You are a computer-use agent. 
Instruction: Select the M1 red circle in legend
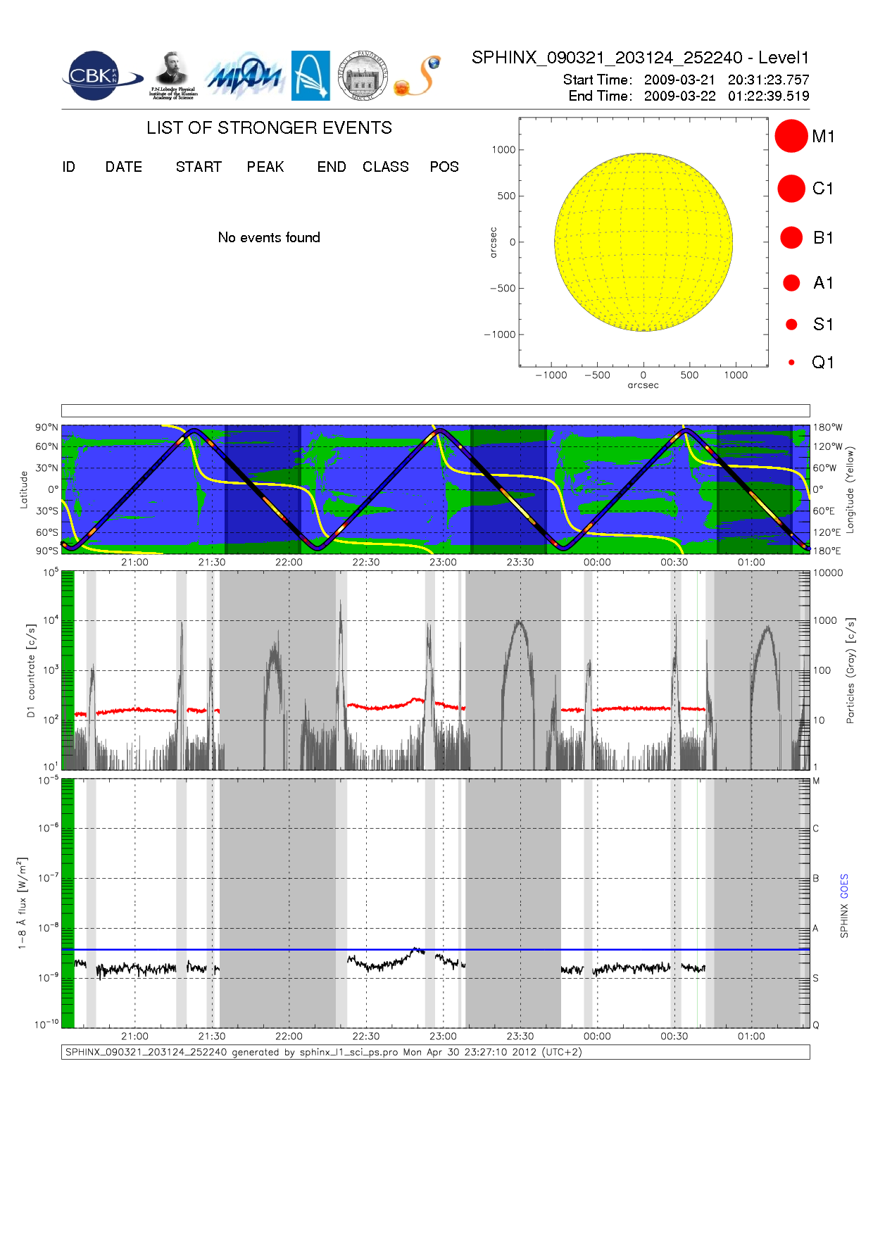click(x=791, y=136)
